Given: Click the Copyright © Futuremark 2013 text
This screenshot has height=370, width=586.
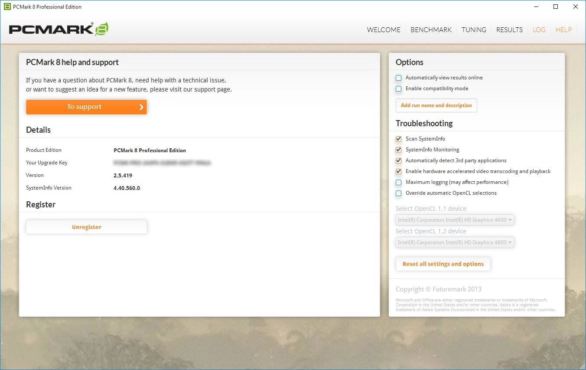Looking at the screenshot, I should click(x=439, y=289).
